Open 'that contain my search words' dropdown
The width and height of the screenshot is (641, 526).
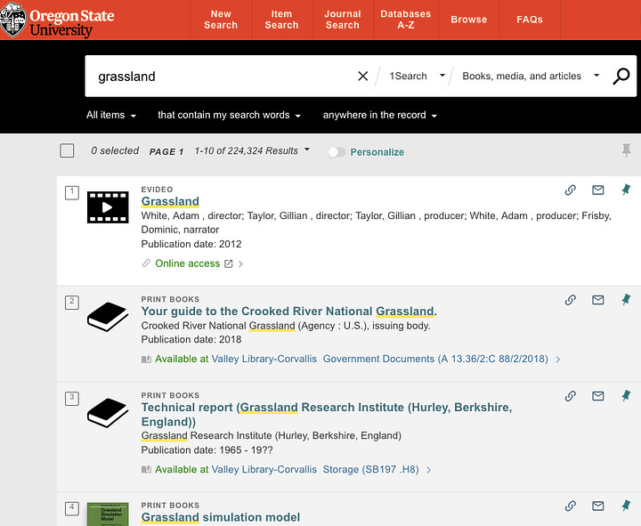(x=230, y=115)
